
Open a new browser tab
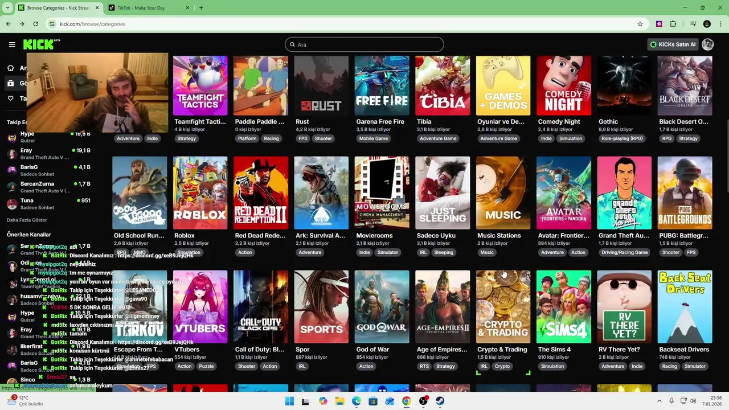(201, 7)
